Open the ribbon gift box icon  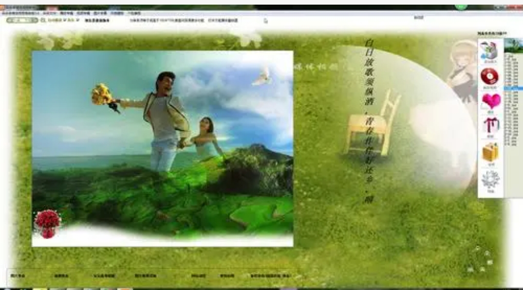(491, 126)
